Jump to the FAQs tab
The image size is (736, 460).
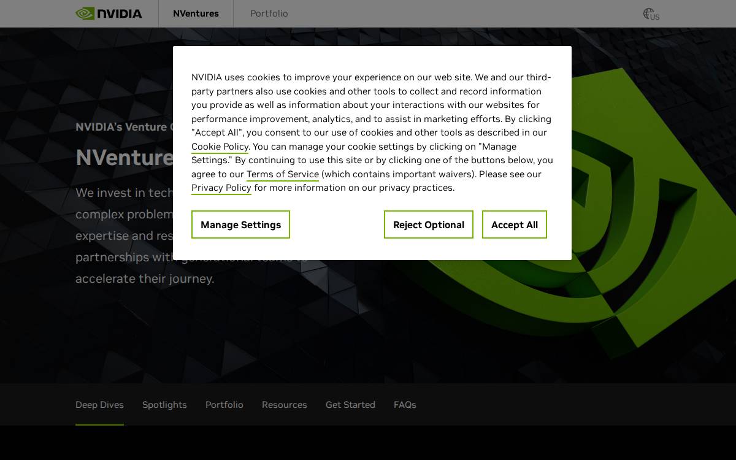405,405
